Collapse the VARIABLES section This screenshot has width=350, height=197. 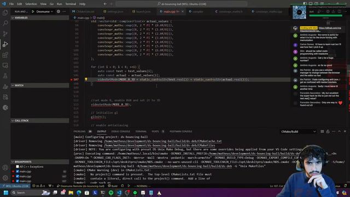click(x=40, y=18)
